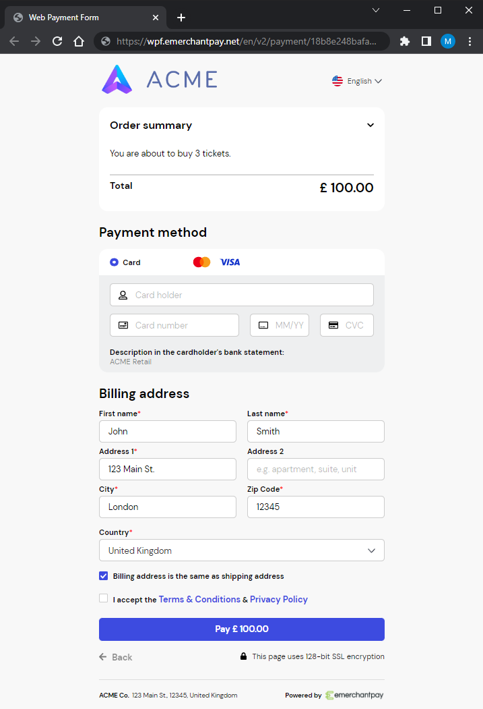The image size is (483, 709).
Task: Accept the Terms & Conditions checkbox
Action: (x=103, y=598)
